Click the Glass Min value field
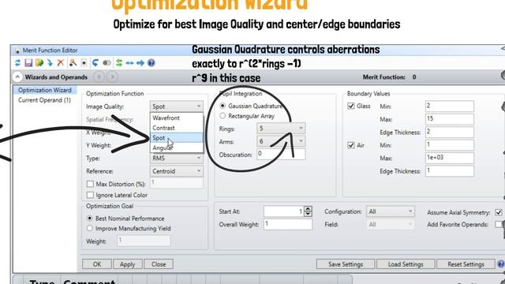The width and height of the screenshot is (505, 284). (449, 106)
